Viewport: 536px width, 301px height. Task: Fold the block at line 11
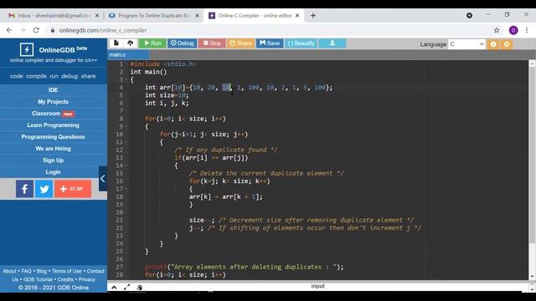click(x=126, y=142)
